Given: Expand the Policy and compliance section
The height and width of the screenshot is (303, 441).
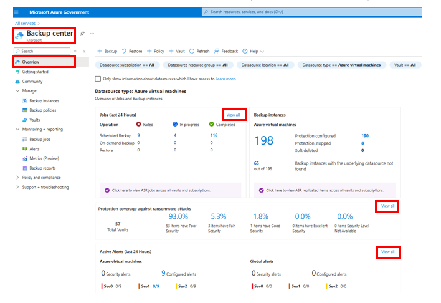Looking at the screenshot, I should point(17,178).
